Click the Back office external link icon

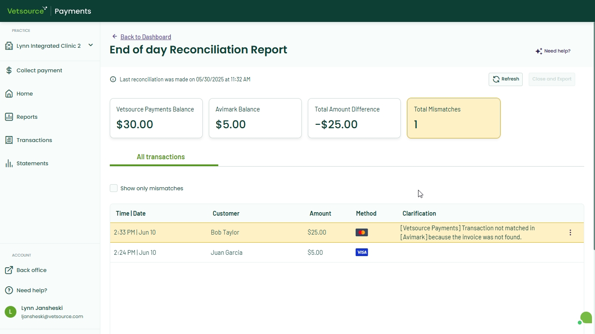tap(9, 270)
